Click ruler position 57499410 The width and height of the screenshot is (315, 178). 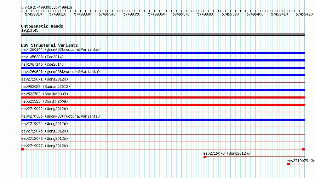click(280, 14)
